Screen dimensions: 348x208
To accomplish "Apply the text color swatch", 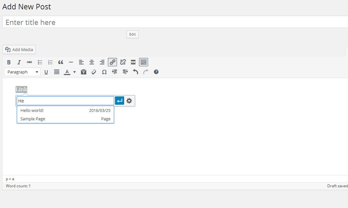I will point(67,72).
